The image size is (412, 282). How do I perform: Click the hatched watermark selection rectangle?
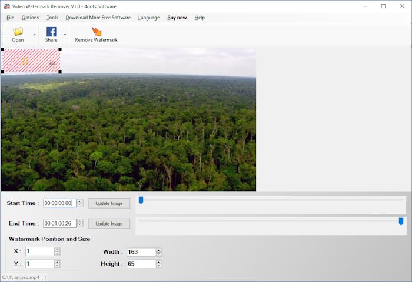coord(31,61)
